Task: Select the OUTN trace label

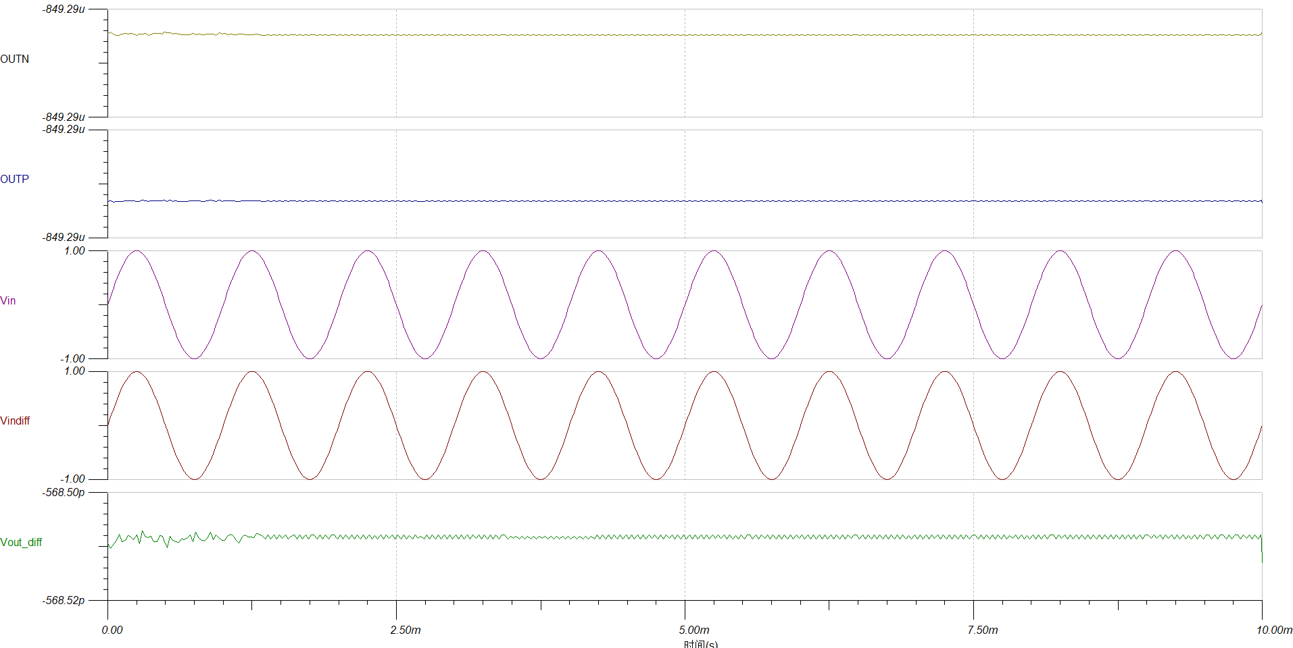Action: point(15,59)
